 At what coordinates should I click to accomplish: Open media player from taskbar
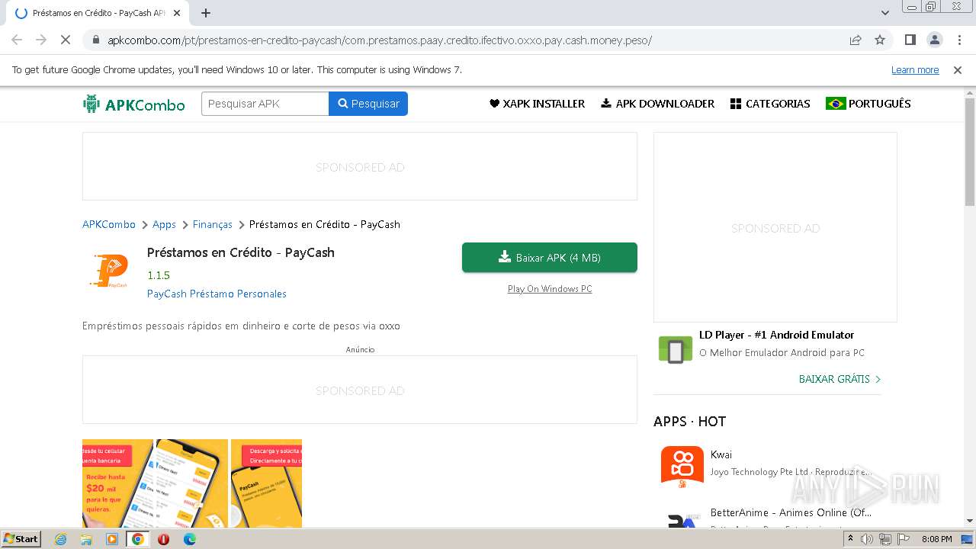click(112, 539)
